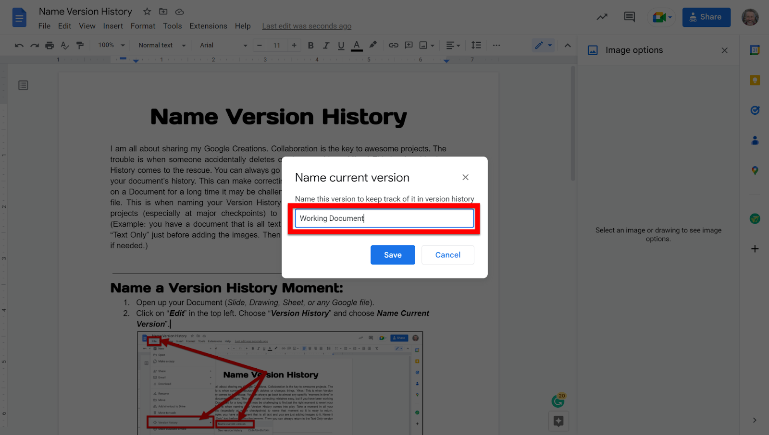The width and height of the screenshot is (769, 435).
Task: Open the Arial font dropdown
Action: click(223, 45)
